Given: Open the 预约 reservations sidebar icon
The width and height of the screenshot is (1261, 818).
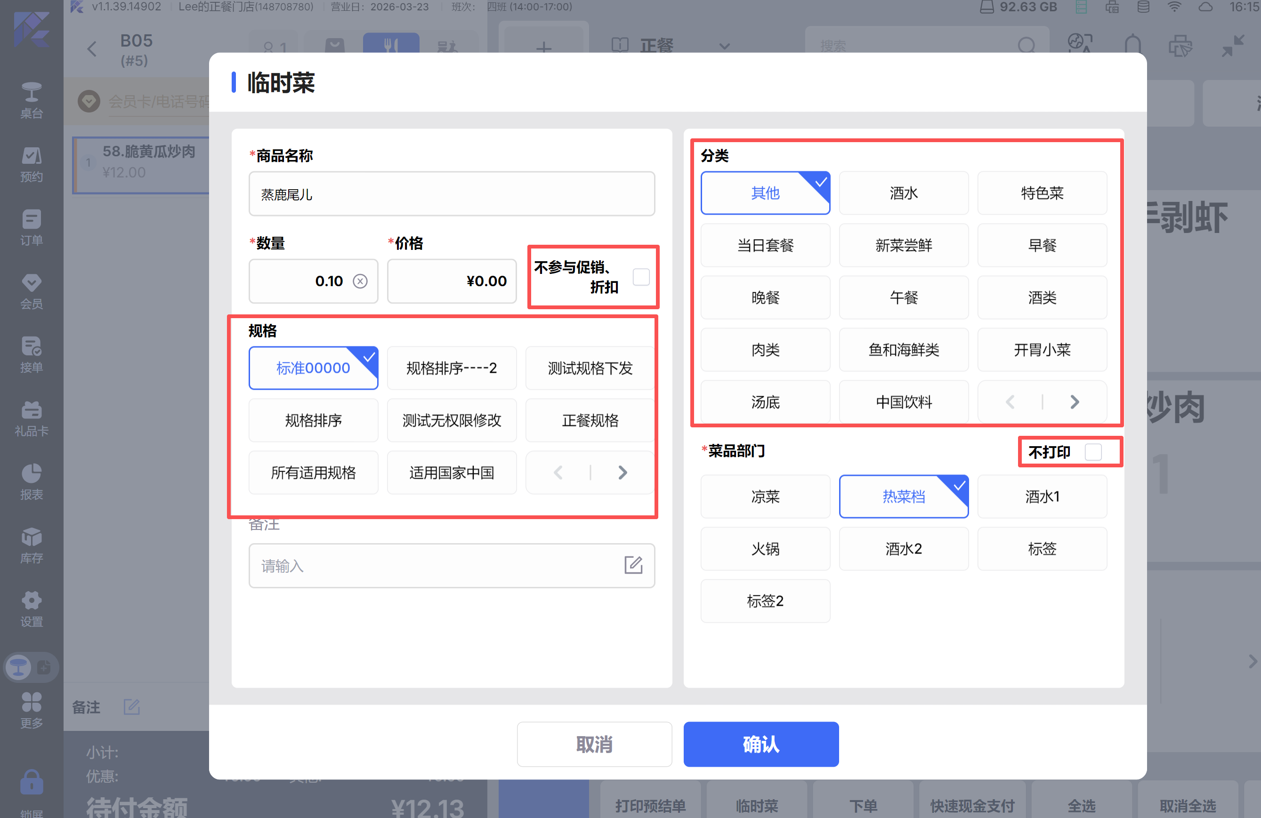Looking at the screenshot, I should 31,164.
